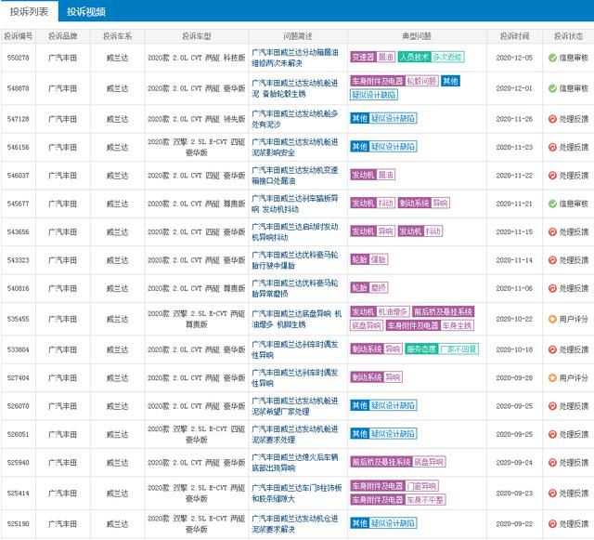Click orange 用户评分 icon for complaint 527404
Viewport: 594px width, 540px height.
click(x=552, y=378)
